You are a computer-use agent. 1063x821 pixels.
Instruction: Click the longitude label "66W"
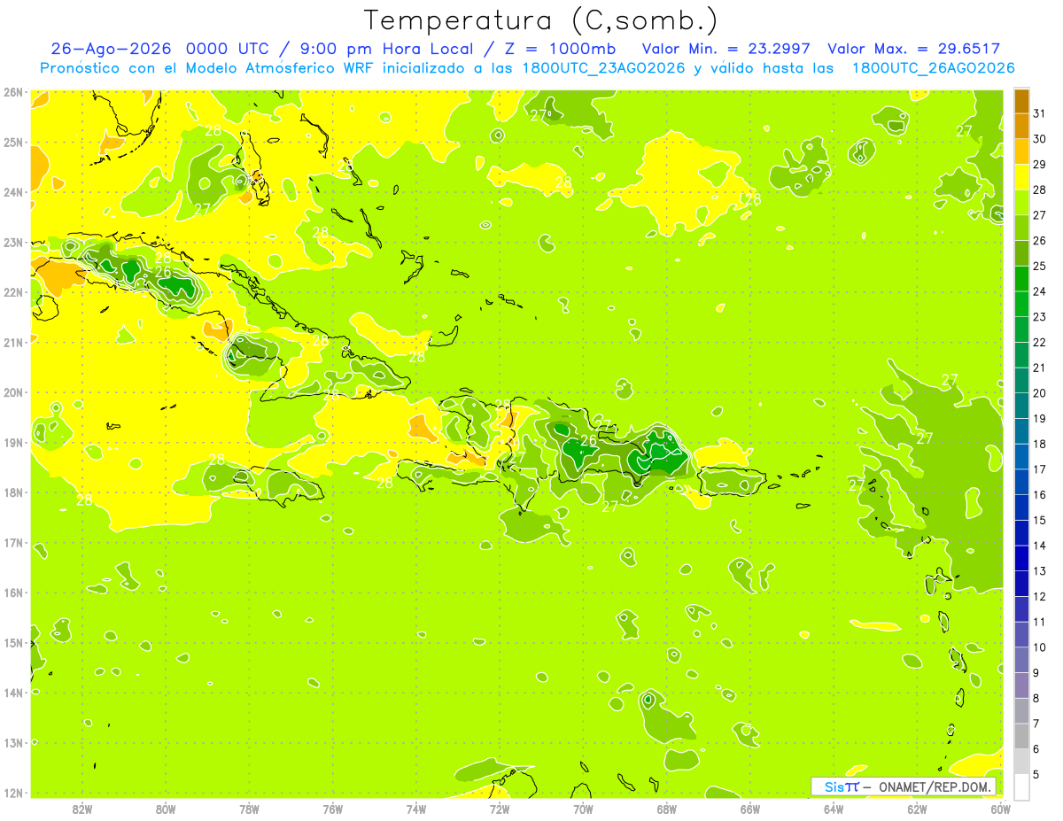click(x=750, y=809)
